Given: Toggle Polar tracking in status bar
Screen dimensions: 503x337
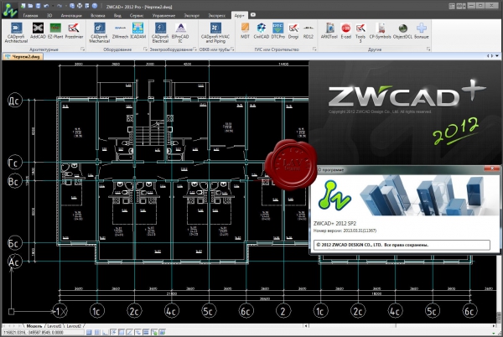Looking at the screenshot, I should (113, 333).
